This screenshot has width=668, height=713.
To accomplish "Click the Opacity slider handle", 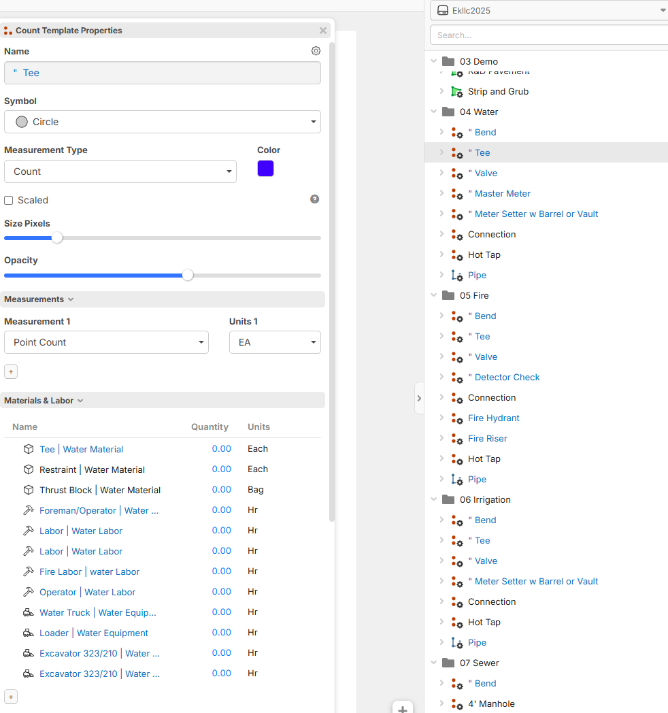I will 188,275.
